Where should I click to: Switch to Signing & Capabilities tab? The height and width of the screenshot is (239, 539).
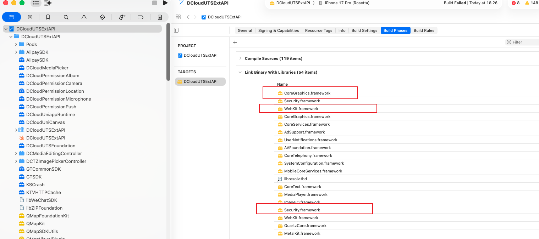(x=279, y=30)
